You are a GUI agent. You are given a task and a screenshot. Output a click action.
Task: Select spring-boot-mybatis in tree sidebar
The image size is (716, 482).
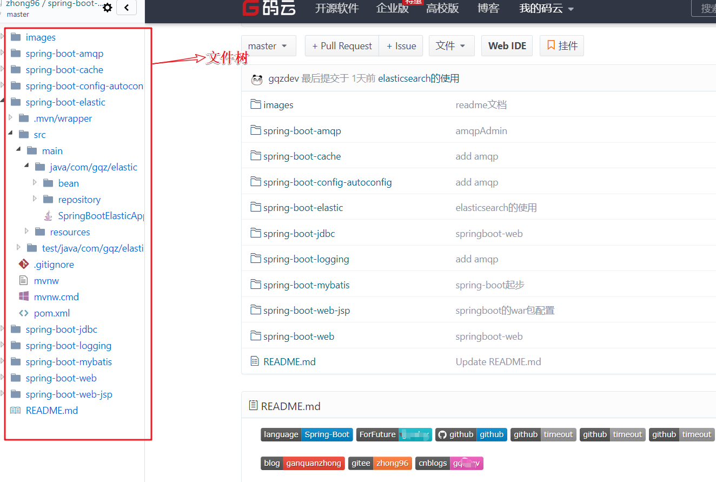(x=69, y=362)
